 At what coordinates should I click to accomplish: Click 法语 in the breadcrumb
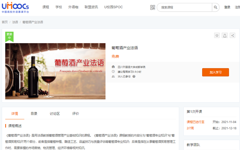pos(15,22)
